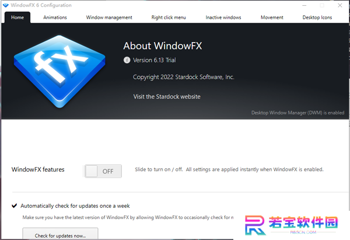Click the About WindowFX heading

(x=163, y=46)
